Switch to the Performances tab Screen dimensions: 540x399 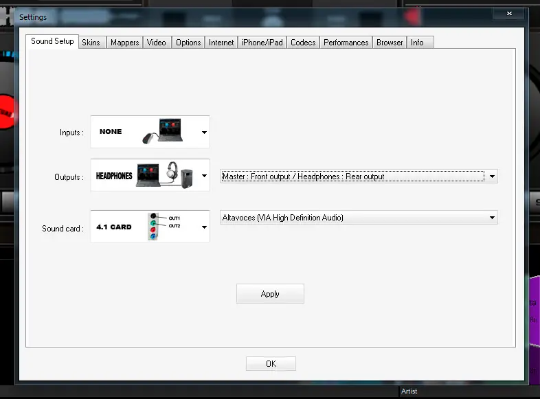click(x=346, y=43)
